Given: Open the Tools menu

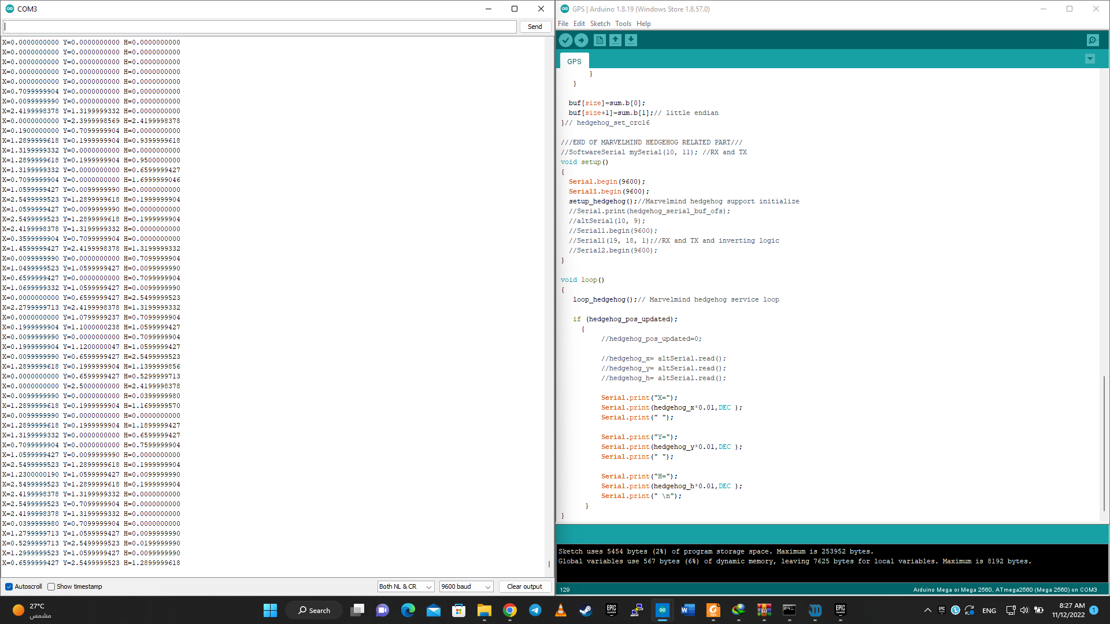Looking at the screenshot, I should click(623, 24).
